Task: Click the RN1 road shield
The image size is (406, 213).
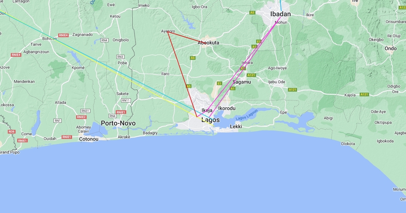Action: pos(58,121)
